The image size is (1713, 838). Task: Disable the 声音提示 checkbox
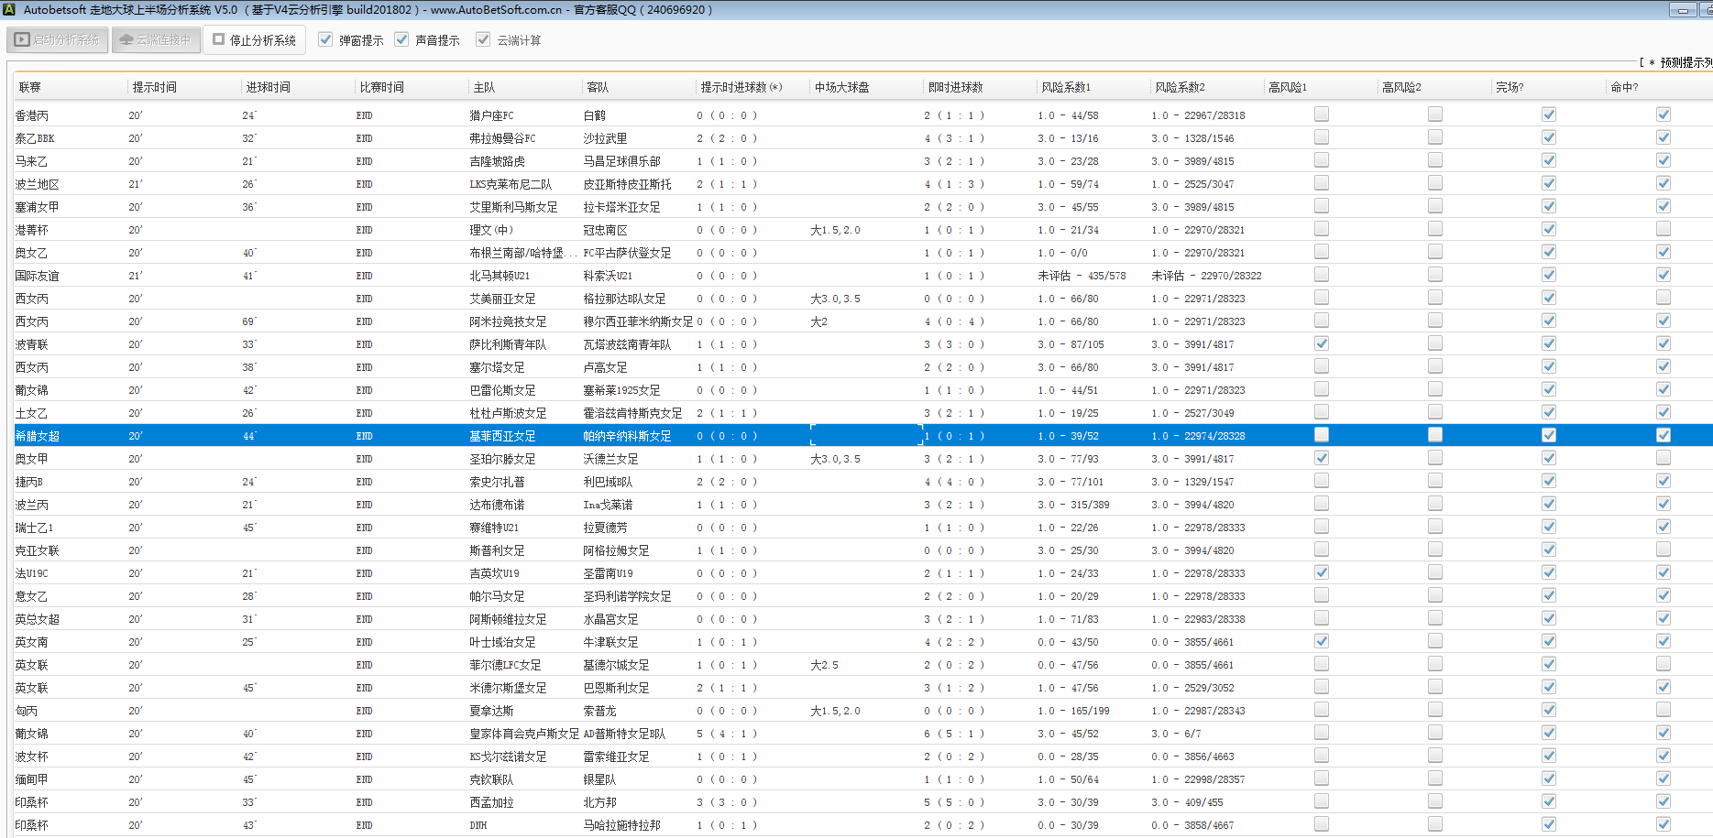401,39
